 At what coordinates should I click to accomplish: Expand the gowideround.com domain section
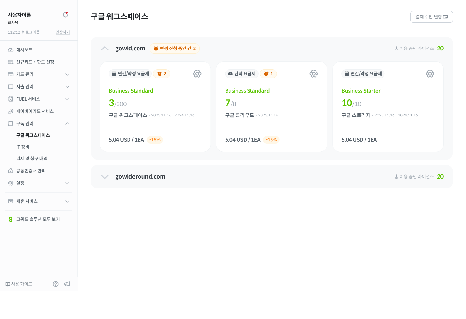click(x=105, y=177)
